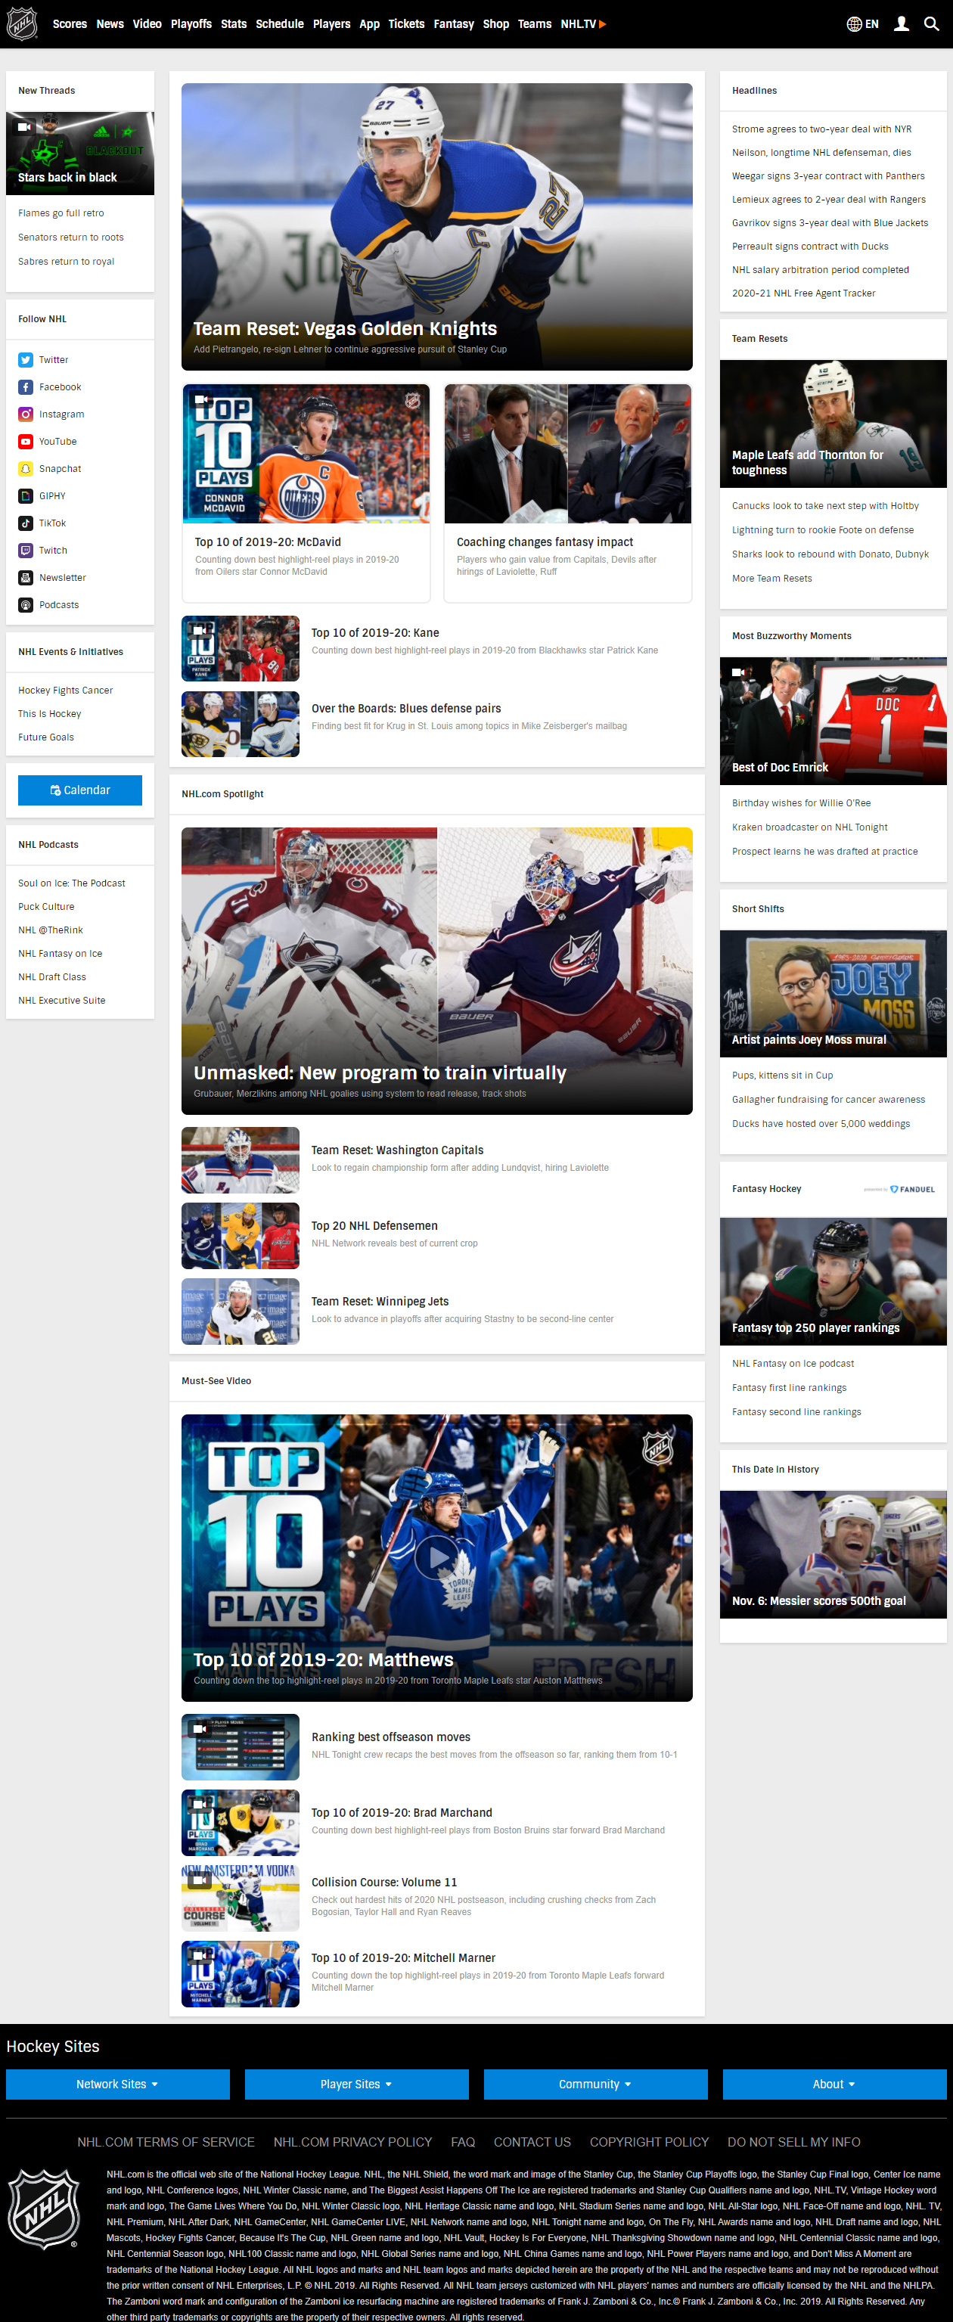Open 2020-21 NHL Free Agent Tracker link
Viewport: 953px width, 2322px height.
pos(803,293)
